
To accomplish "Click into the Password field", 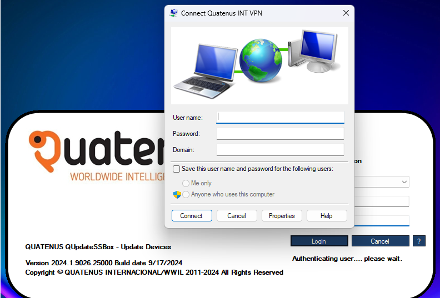I will pos(280,134).
